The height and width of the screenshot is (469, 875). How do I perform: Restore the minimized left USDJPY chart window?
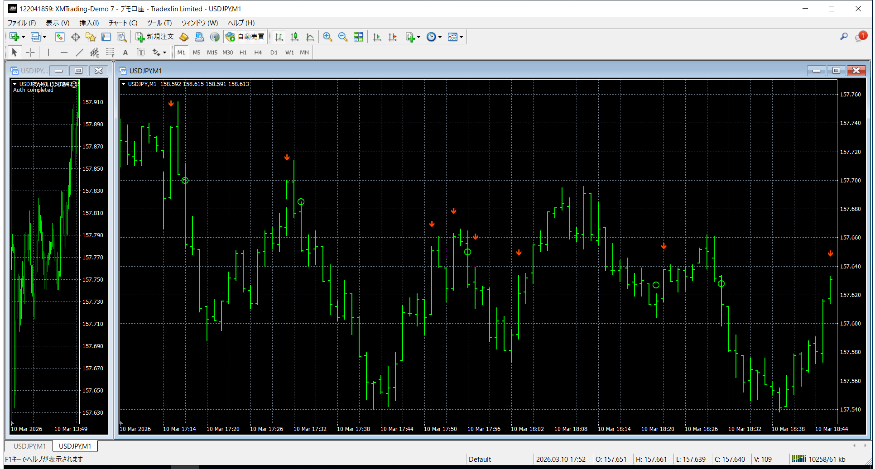click(x=78, y=71)
